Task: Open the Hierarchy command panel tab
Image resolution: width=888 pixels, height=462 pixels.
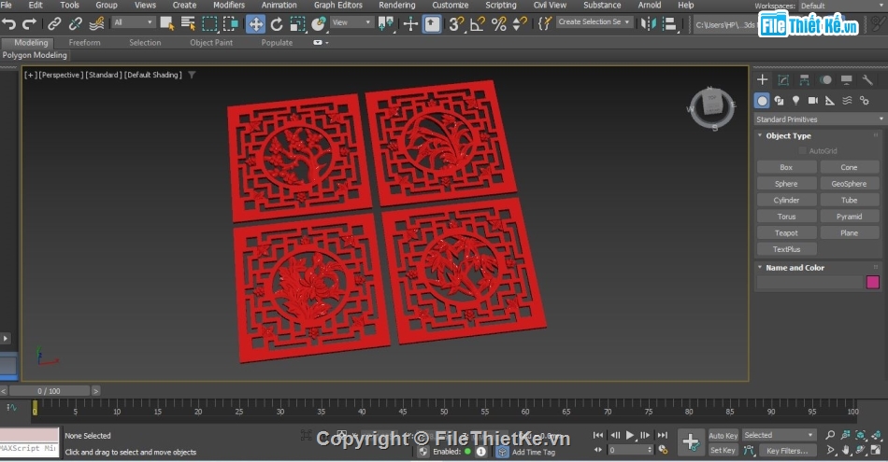Action: point(804,79)
